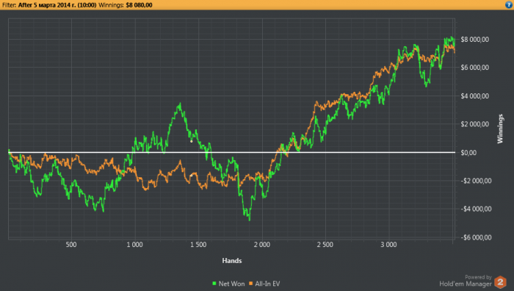514x291 pixels.
Task: Click the '$2 000,00' y-axis label
Action: (474, 124)
